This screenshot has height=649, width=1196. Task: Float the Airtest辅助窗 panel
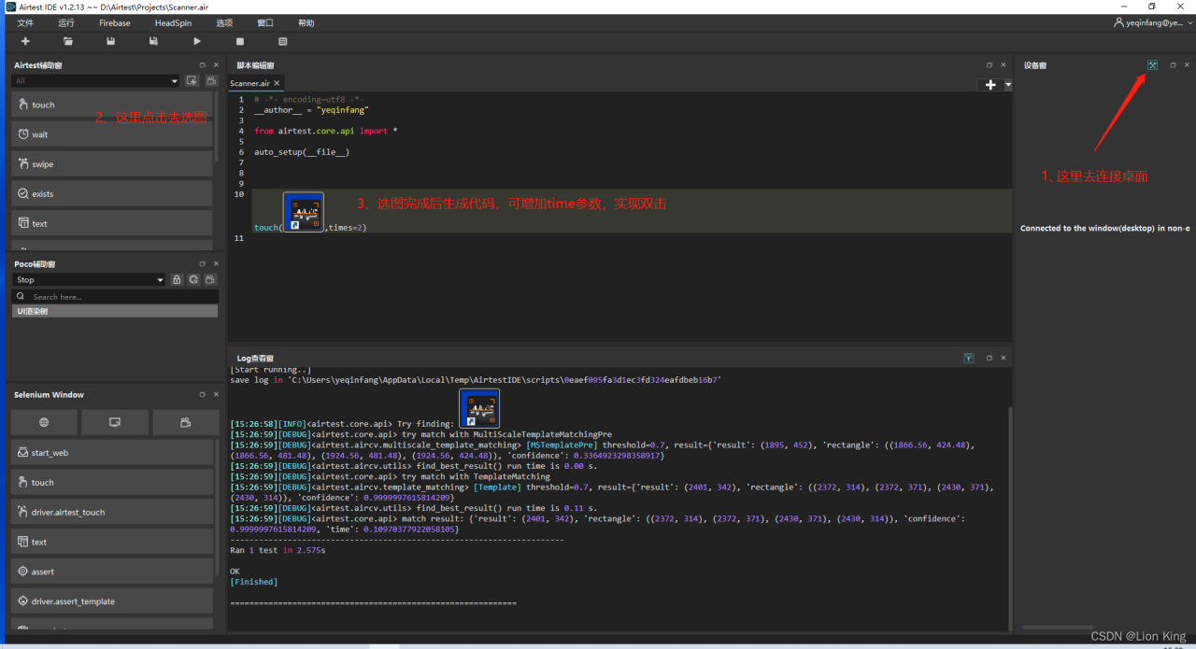click(202, 65)
